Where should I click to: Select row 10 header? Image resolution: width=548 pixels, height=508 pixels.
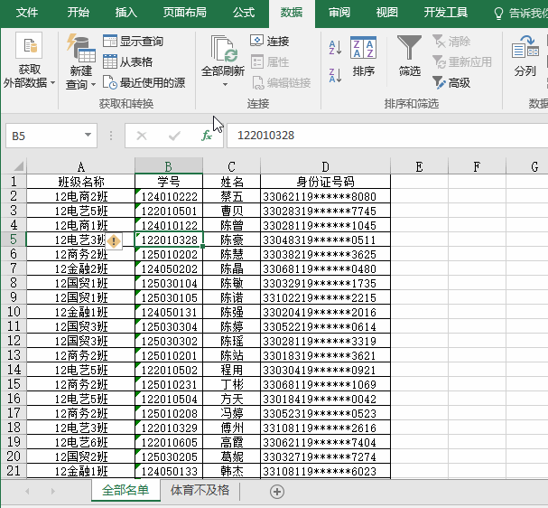coord(14,312)
